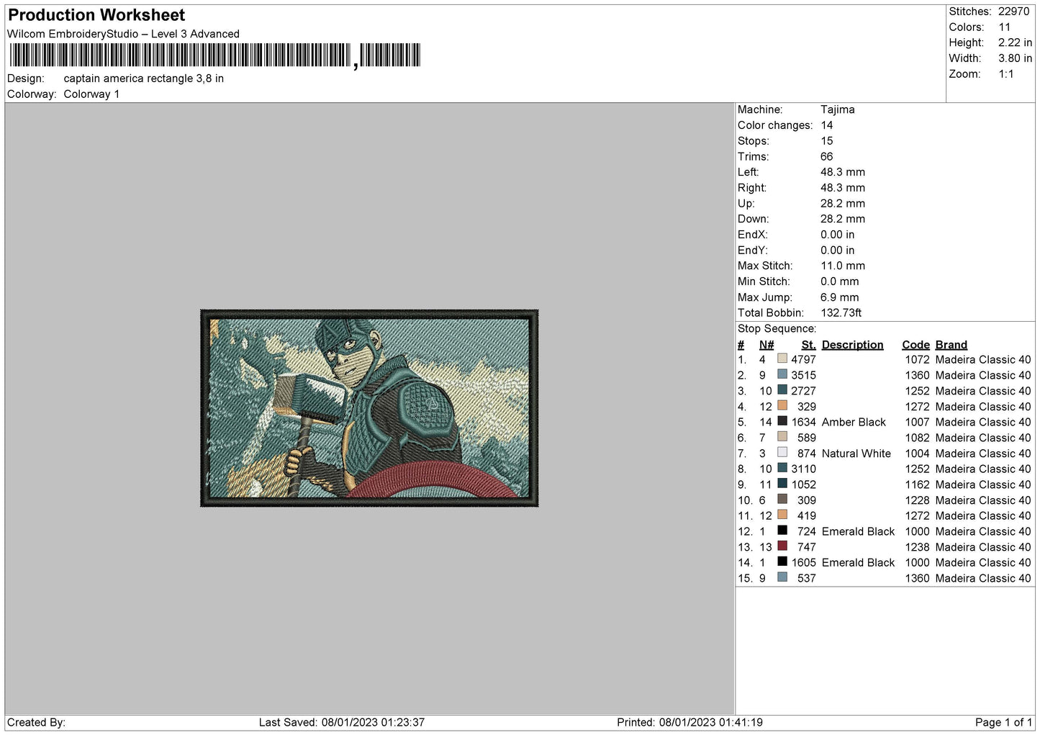Select the Trims value 66
The image size is (1040, 735).
tap(826, 156)
